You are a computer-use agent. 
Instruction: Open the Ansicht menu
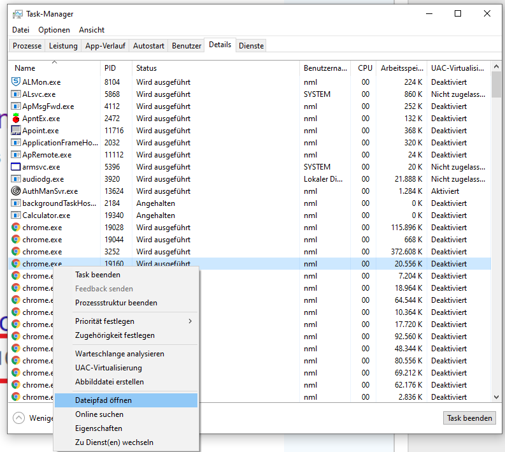point(92,30)
